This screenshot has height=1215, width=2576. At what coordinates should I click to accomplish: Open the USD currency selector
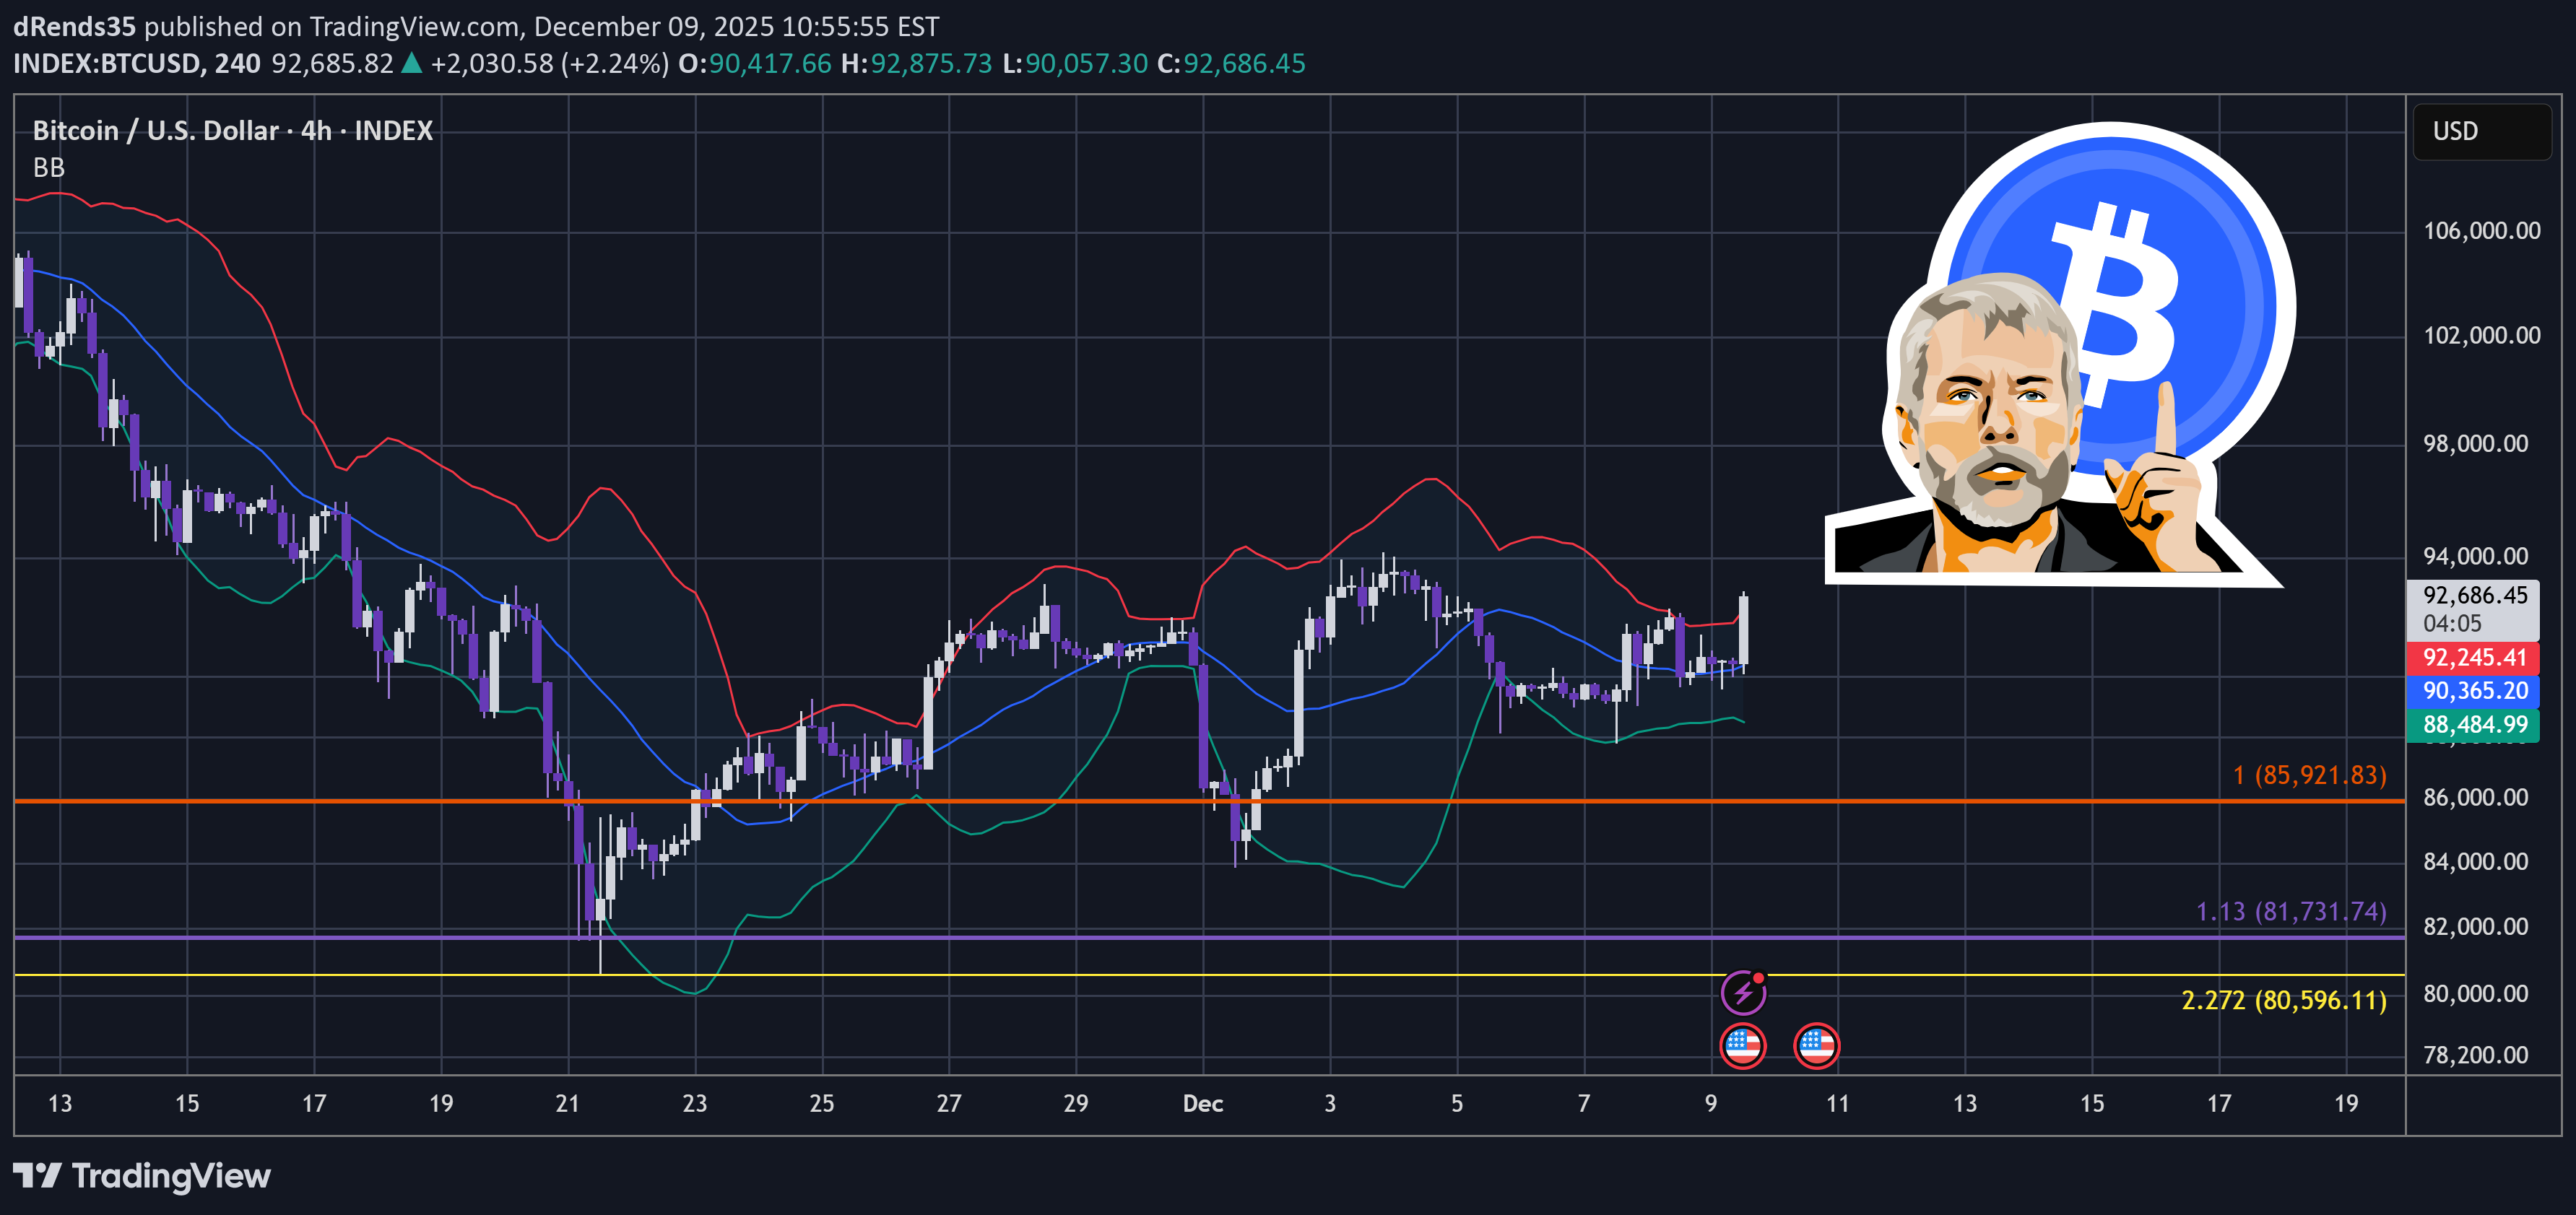click(x=2481, y=130)
